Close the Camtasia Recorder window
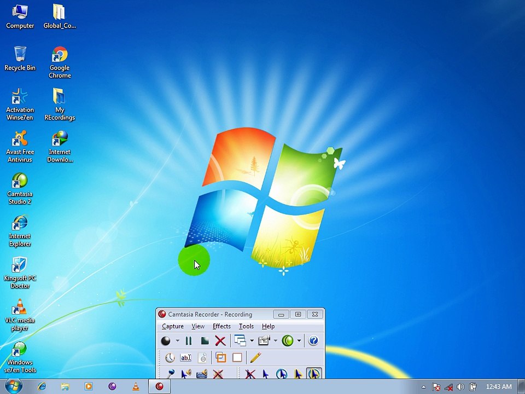The height and width of the screenshot is (394, 525). click(315, 314)
